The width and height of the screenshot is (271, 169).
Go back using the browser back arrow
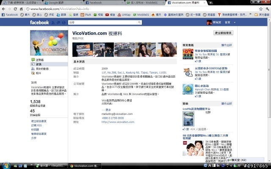pos(3,9)
